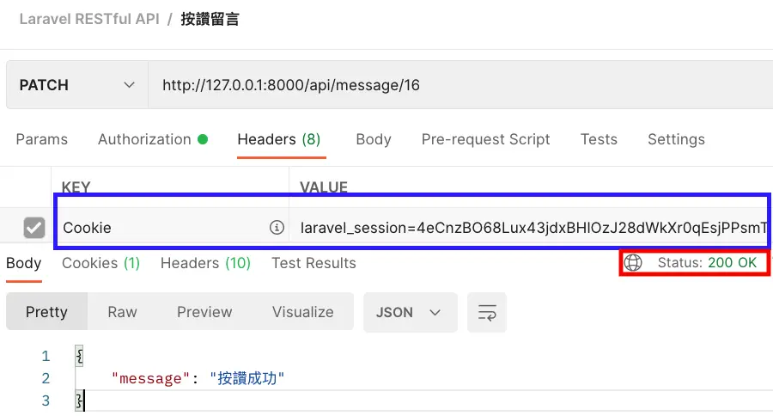Switch response view to Preview
This screenshot has width=773, height=416.
(204, 312)
